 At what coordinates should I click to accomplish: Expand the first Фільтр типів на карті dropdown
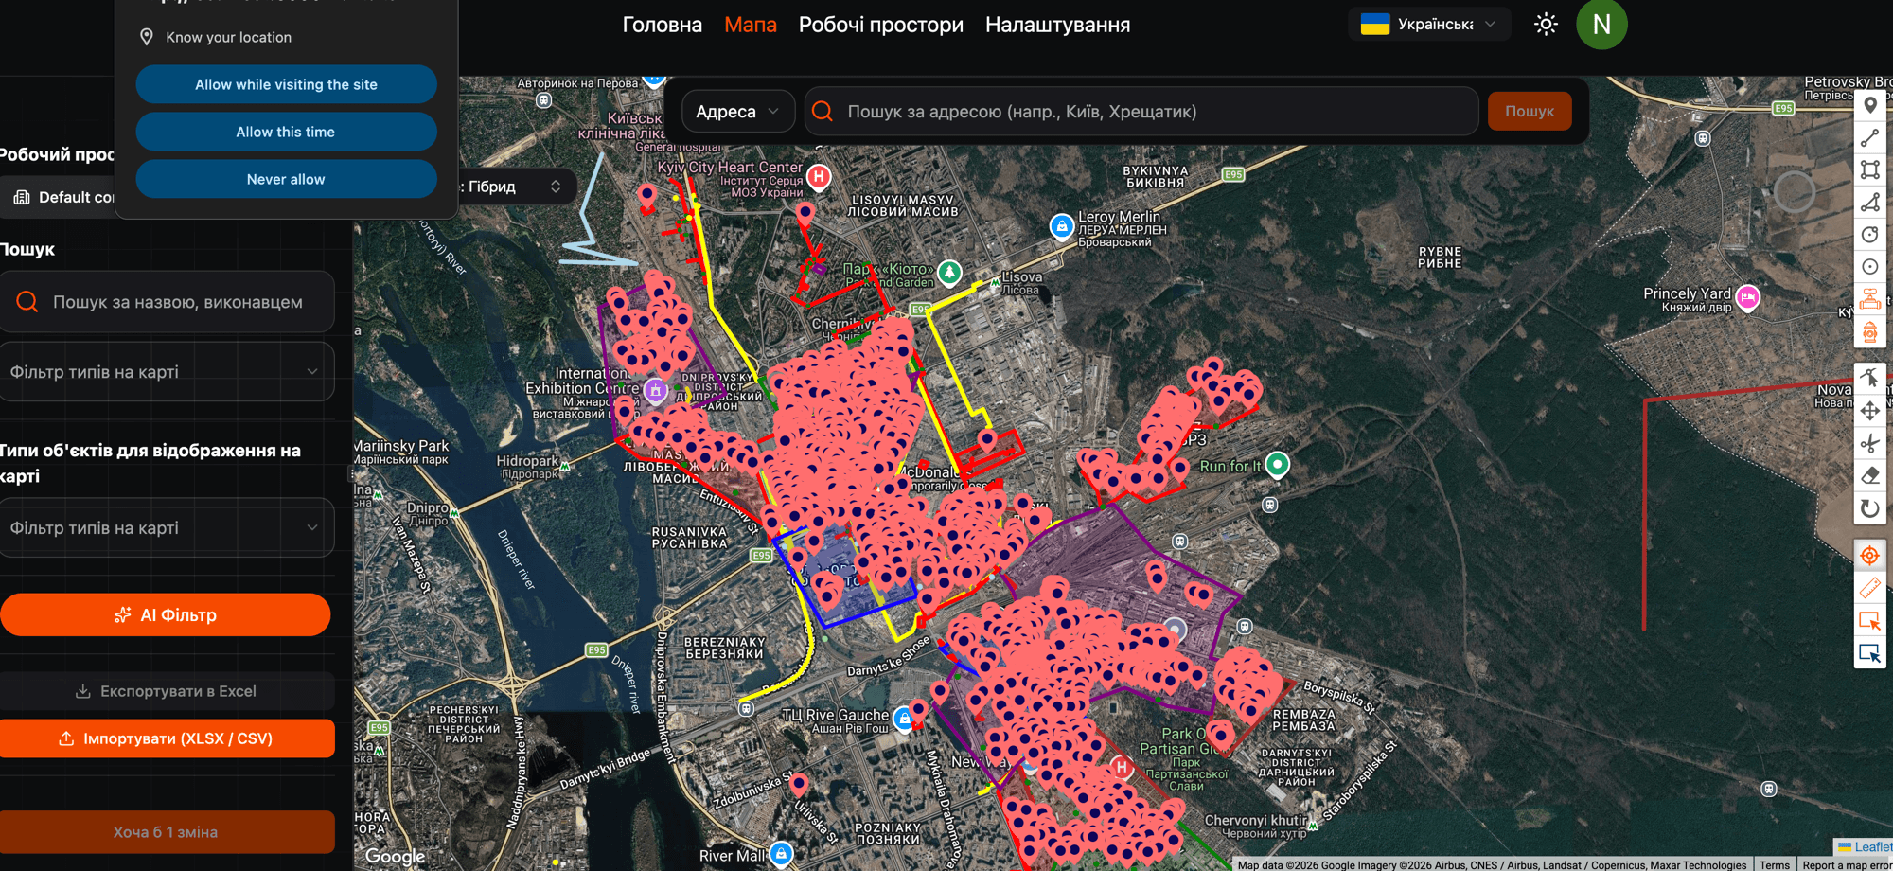(166, 372)
